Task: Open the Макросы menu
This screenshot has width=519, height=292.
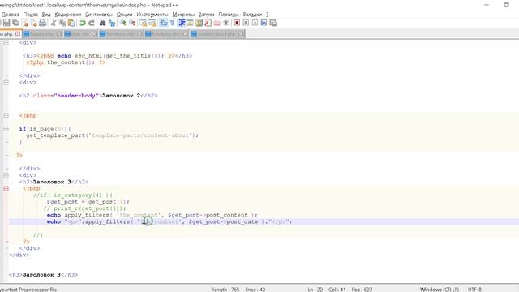Action: point(183,15)
